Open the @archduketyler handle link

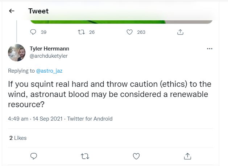pos(48,56)
